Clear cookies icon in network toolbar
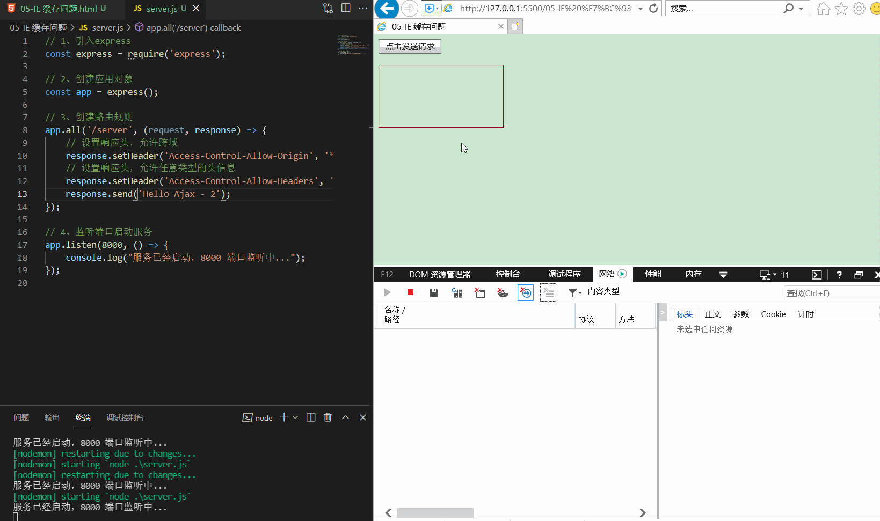 [x=503, y=292]
